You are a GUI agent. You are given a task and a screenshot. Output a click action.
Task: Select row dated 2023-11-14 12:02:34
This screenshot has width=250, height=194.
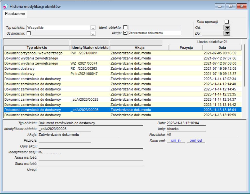(x=123, y=79)
